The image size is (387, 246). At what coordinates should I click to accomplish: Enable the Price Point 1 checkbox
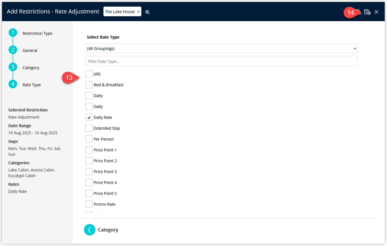click(89, 150)
